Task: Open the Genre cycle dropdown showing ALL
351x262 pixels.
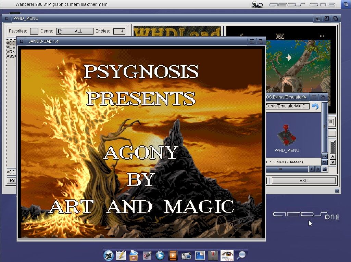Action: click(75, 31)
